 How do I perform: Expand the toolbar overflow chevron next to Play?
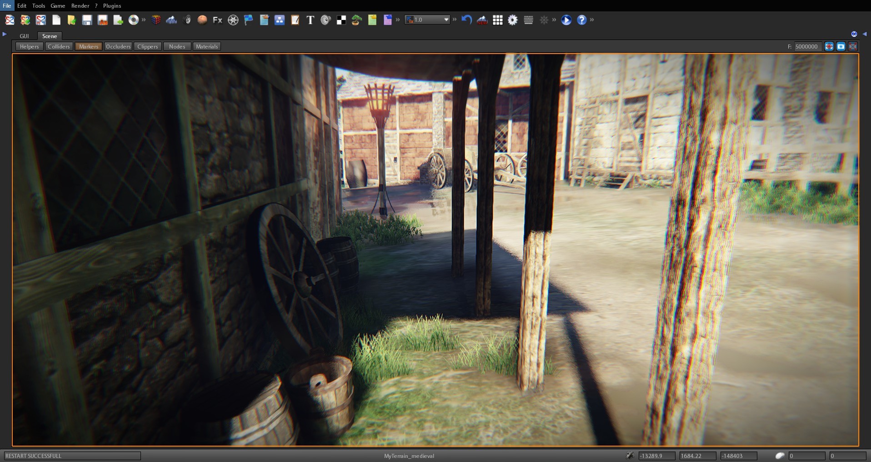555,20
